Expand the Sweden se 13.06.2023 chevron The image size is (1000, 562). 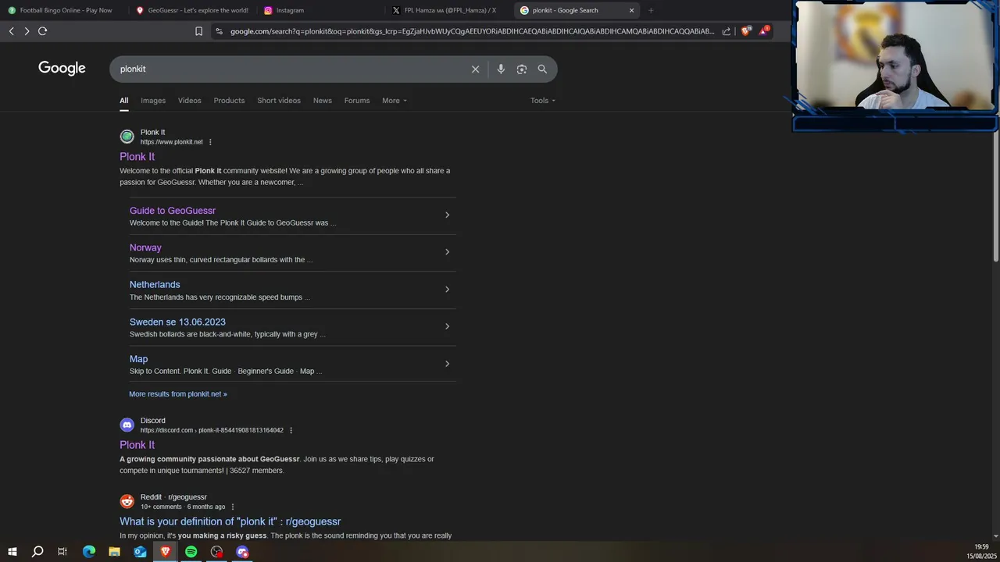[x=447, y=326]
